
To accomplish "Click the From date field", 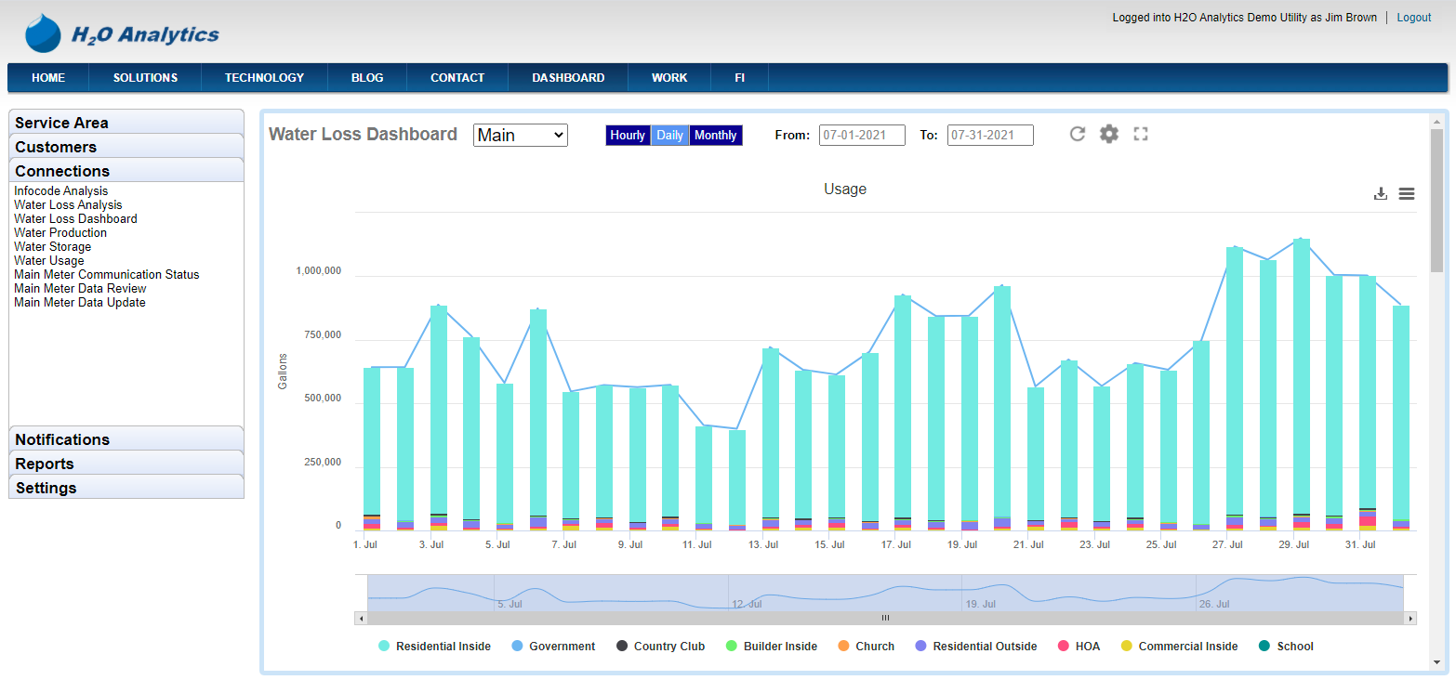I will coord(861,135).
